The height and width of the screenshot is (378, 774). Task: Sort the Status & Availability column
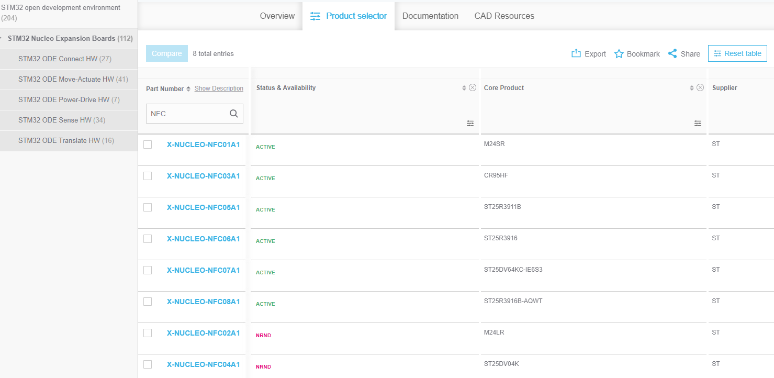pyautogui.click(x=464, y=88)
